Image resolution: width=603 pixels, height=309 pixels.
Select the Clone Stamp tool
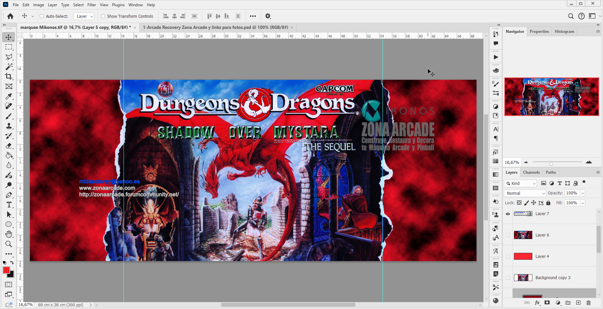point(9,126)
